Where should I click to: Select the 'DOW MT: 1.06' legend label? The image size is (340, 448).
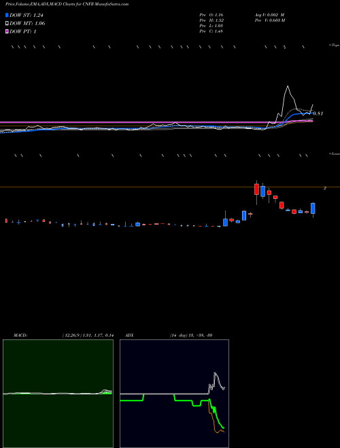27,24
